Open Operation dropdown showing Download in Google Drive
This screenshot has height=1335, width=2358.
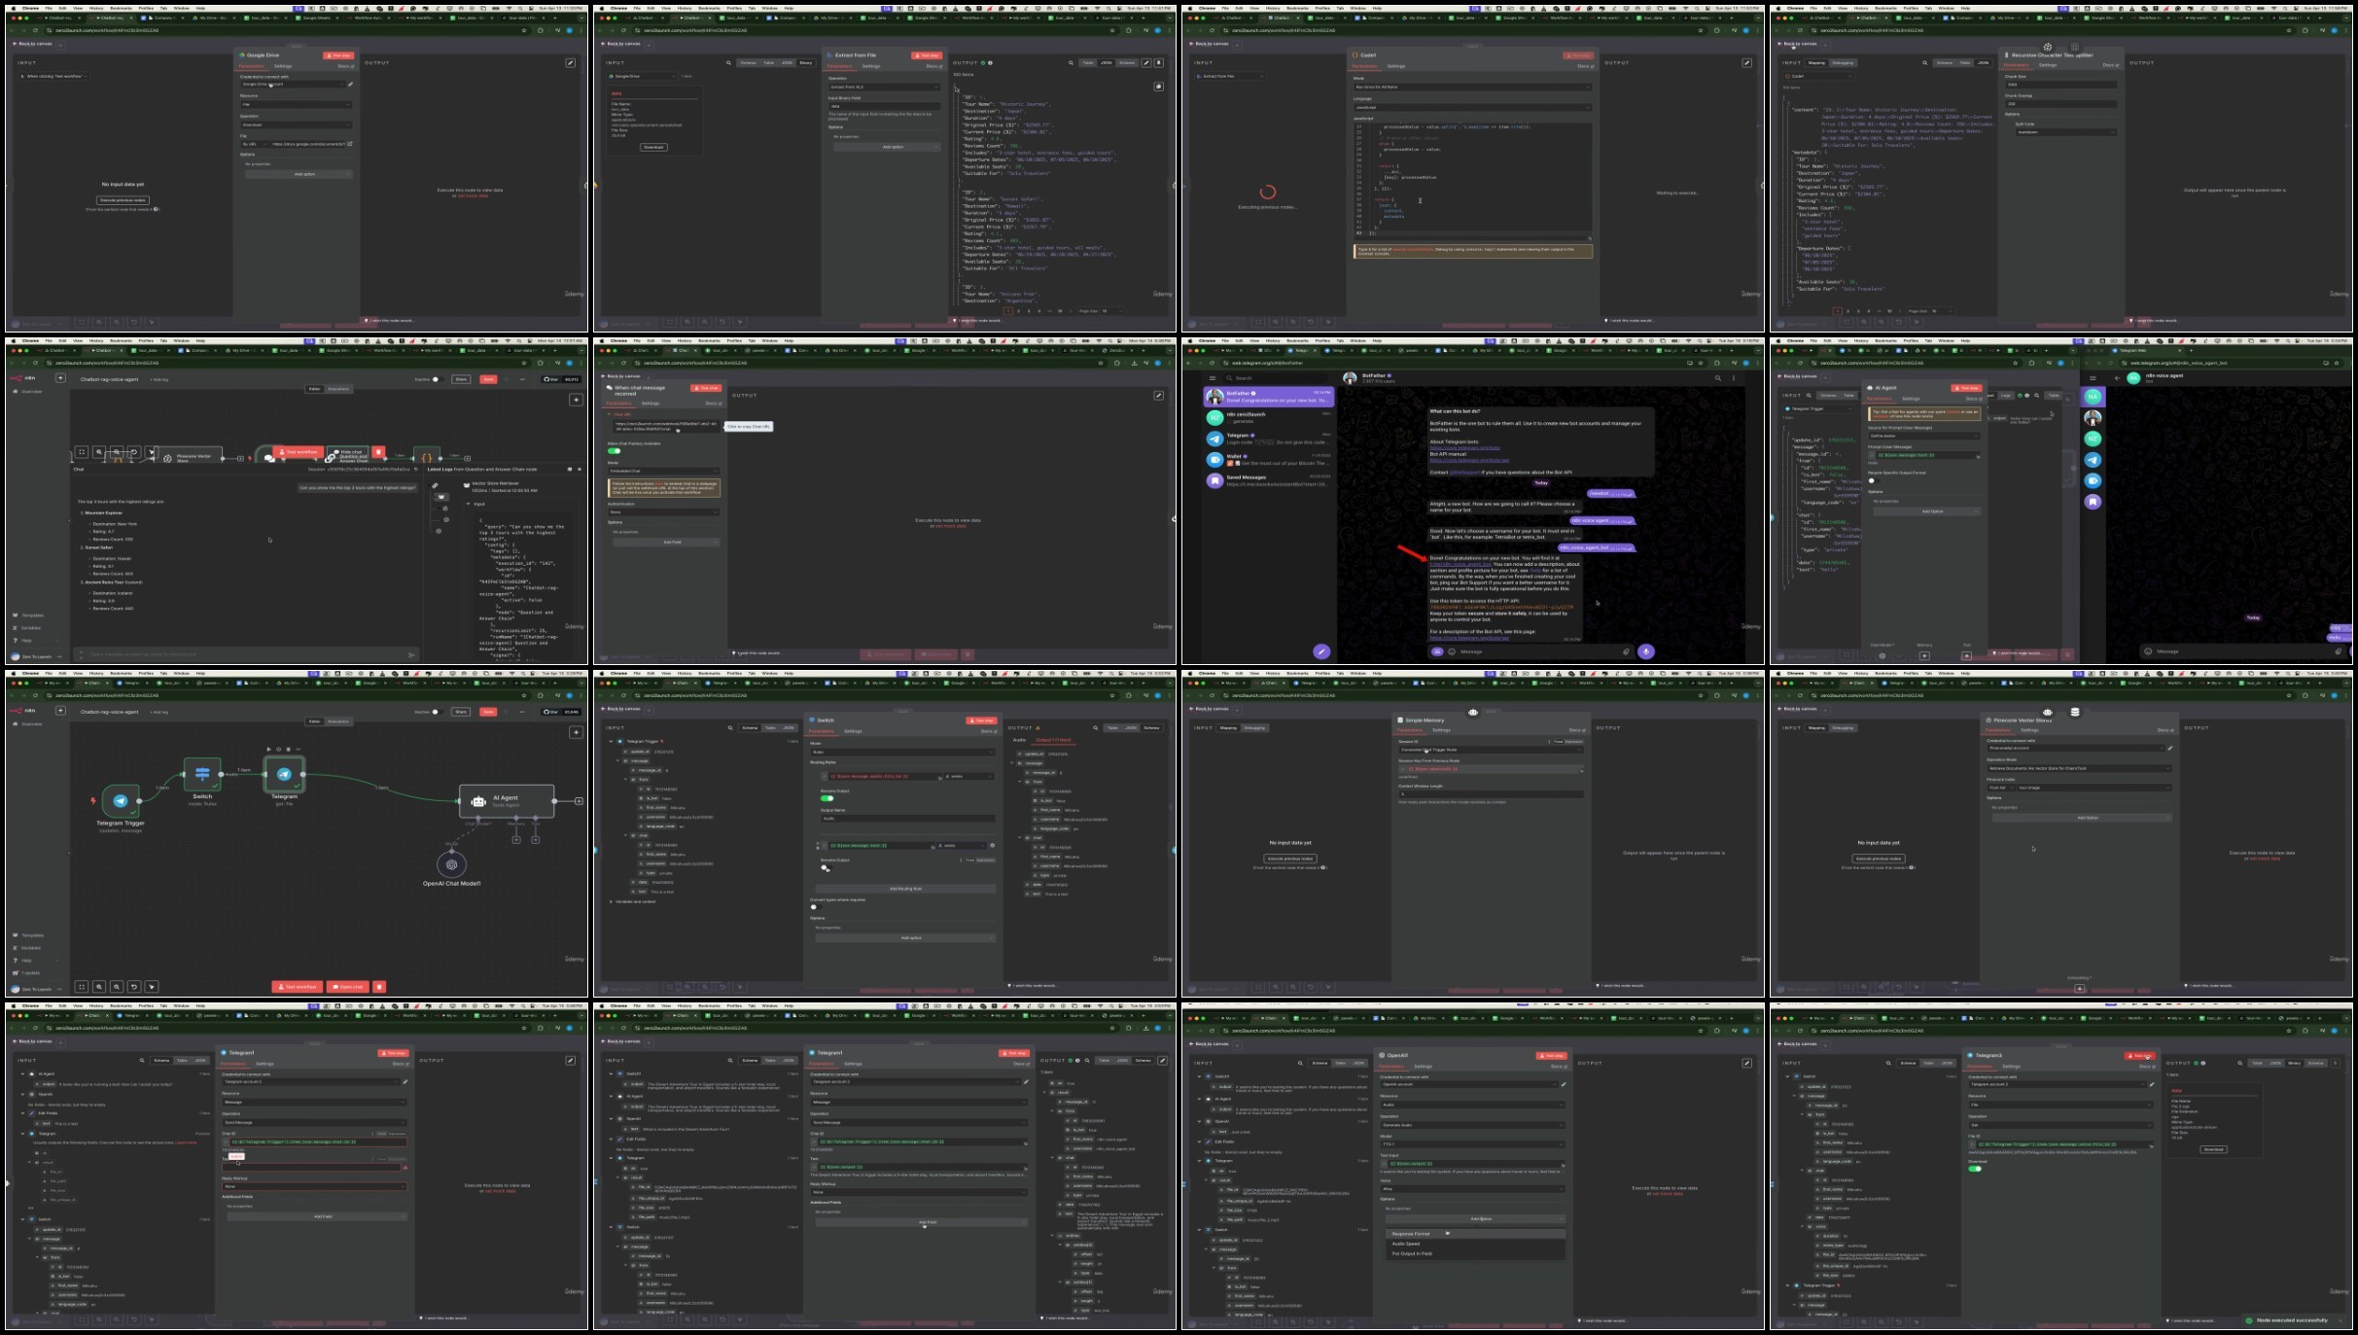point(297,124)
